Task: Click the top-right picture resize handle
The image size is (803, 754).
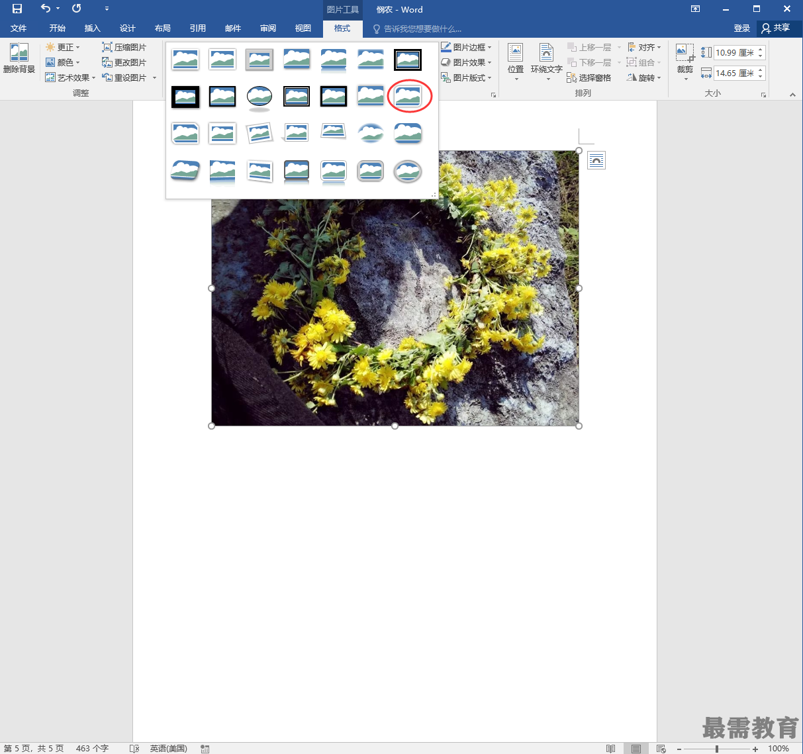Action: coord(579,150)
